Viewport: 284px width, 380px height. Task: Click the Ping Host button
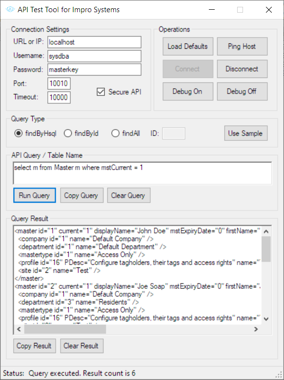pyautogui.click(x=242, y=46)
